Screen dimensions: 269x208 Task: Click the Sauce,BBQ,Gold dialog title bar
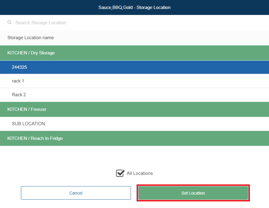tap(134, 7)
